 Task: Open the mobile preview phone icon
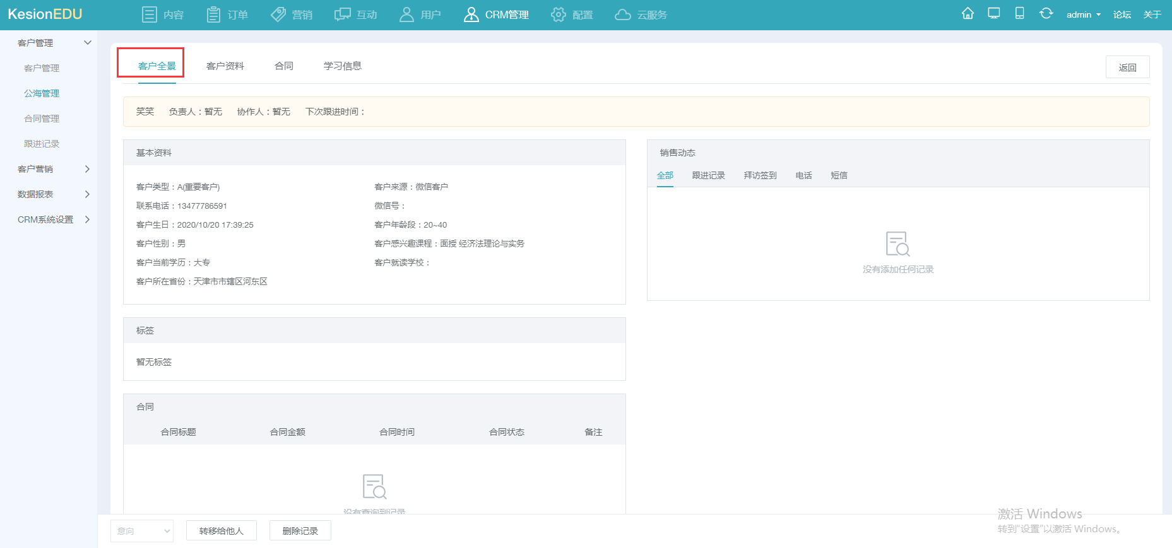tap(1019, 13)
